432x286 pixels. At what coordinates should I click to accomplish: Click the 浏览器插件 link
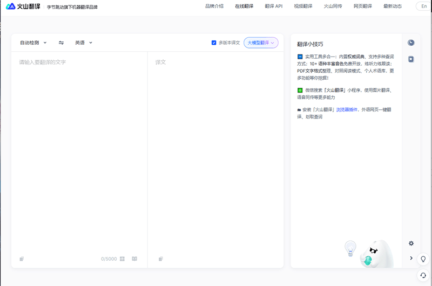(347, 109)
